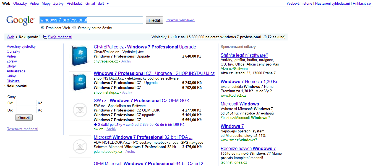The width and height of the screenshot is (373, 166).
Task: Open Archiv link next to shop.instaluj.cz
Action: [x=127, y=92]
